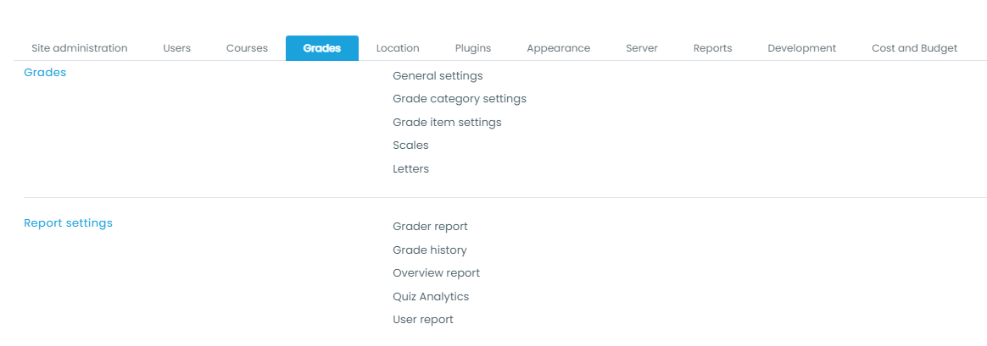This screenshot has width=987, height=346.
Task: Open Grade item settings link
Action: coord(447,123)
